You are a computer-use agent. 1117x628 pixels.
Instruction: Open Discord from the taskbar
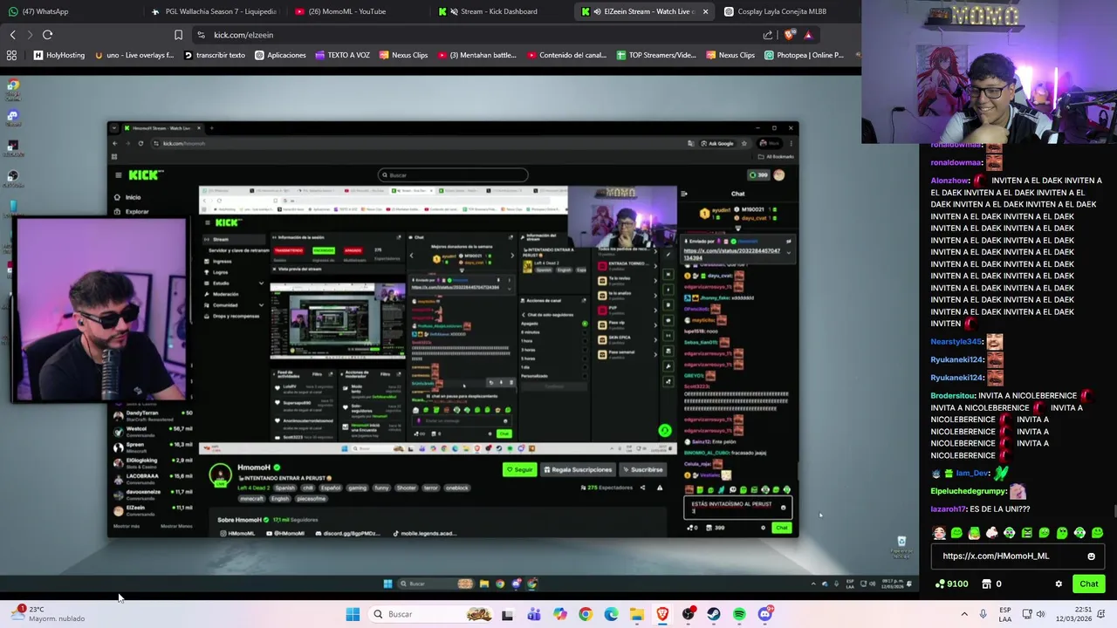pos(765,614)
